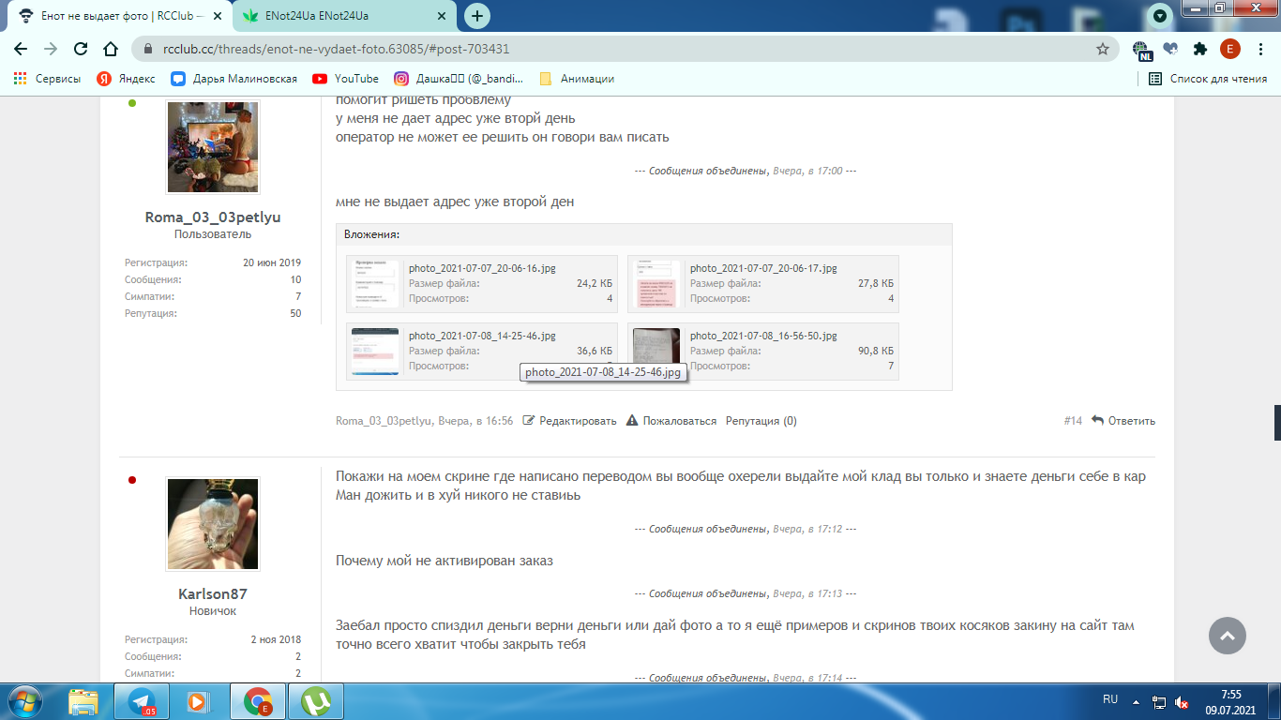Open Список для чтения reading list
Image resolution: width=1281 pixels, height=720 pixels.
click(x=1208, y=79)
